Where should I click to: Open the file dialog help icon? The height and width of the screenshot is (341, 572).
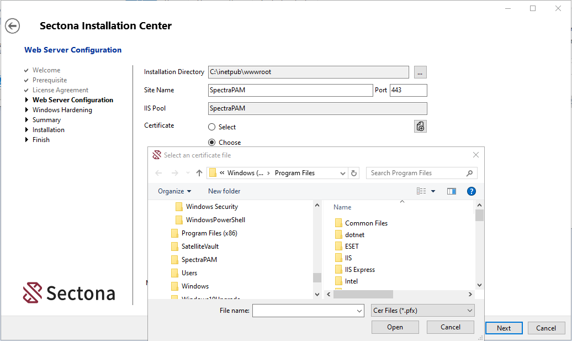click(471, 191)
